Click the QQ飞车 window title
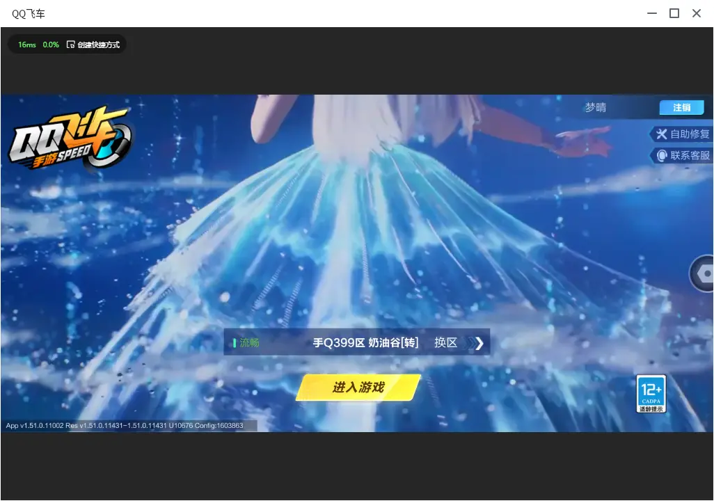 (29, 14)
